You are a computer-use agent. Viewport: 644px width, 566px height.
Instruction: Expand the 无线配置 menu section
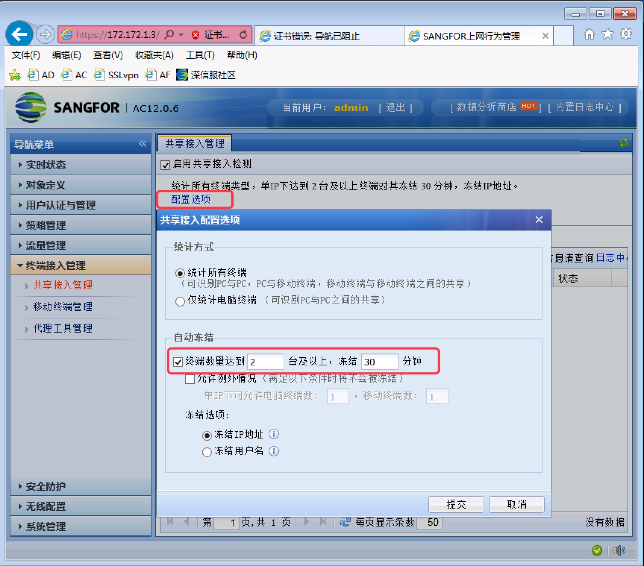coord(81,506)
